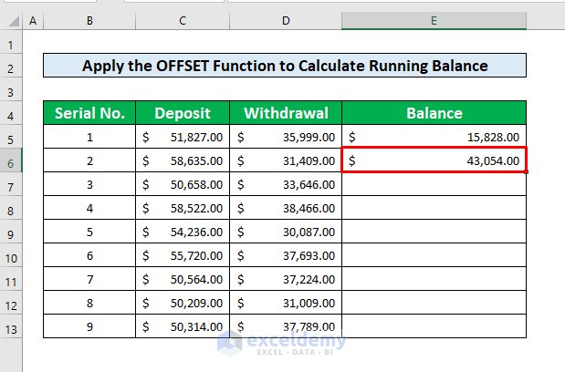Click the Withdrawal header cell
Image resolution: width=565 pixels, height=372 pixels.
[x=286, y=113]
